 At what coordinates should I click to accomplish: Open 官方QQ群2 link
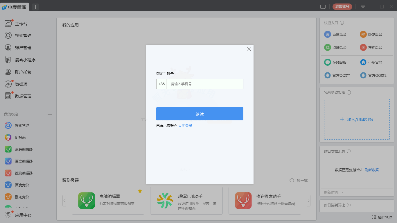pos(373,75)
